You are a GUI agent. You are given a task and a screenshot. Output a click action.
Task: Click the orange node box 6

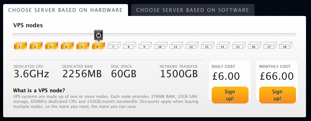coord(98,46)
